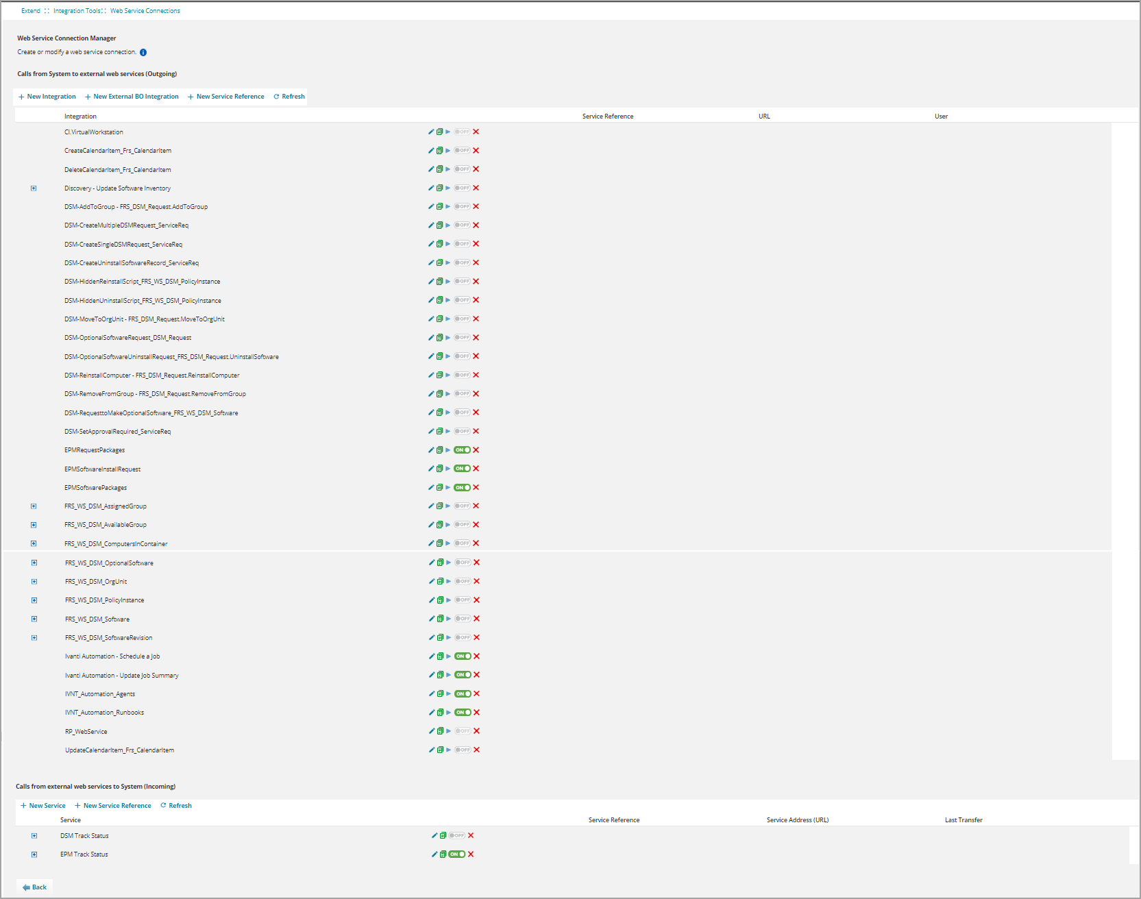The height and width of the screenshot is (899, 1141).
Task: Click the info icon beside the description text
Action: click(143, 52)
